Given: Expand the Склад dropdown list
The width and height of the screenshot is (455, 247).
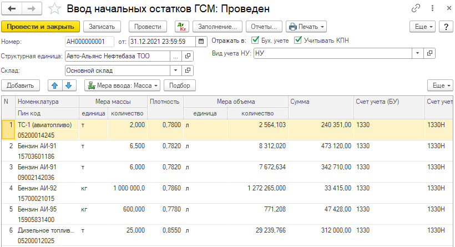Looking at the screenshot, I should coord(176,70).
